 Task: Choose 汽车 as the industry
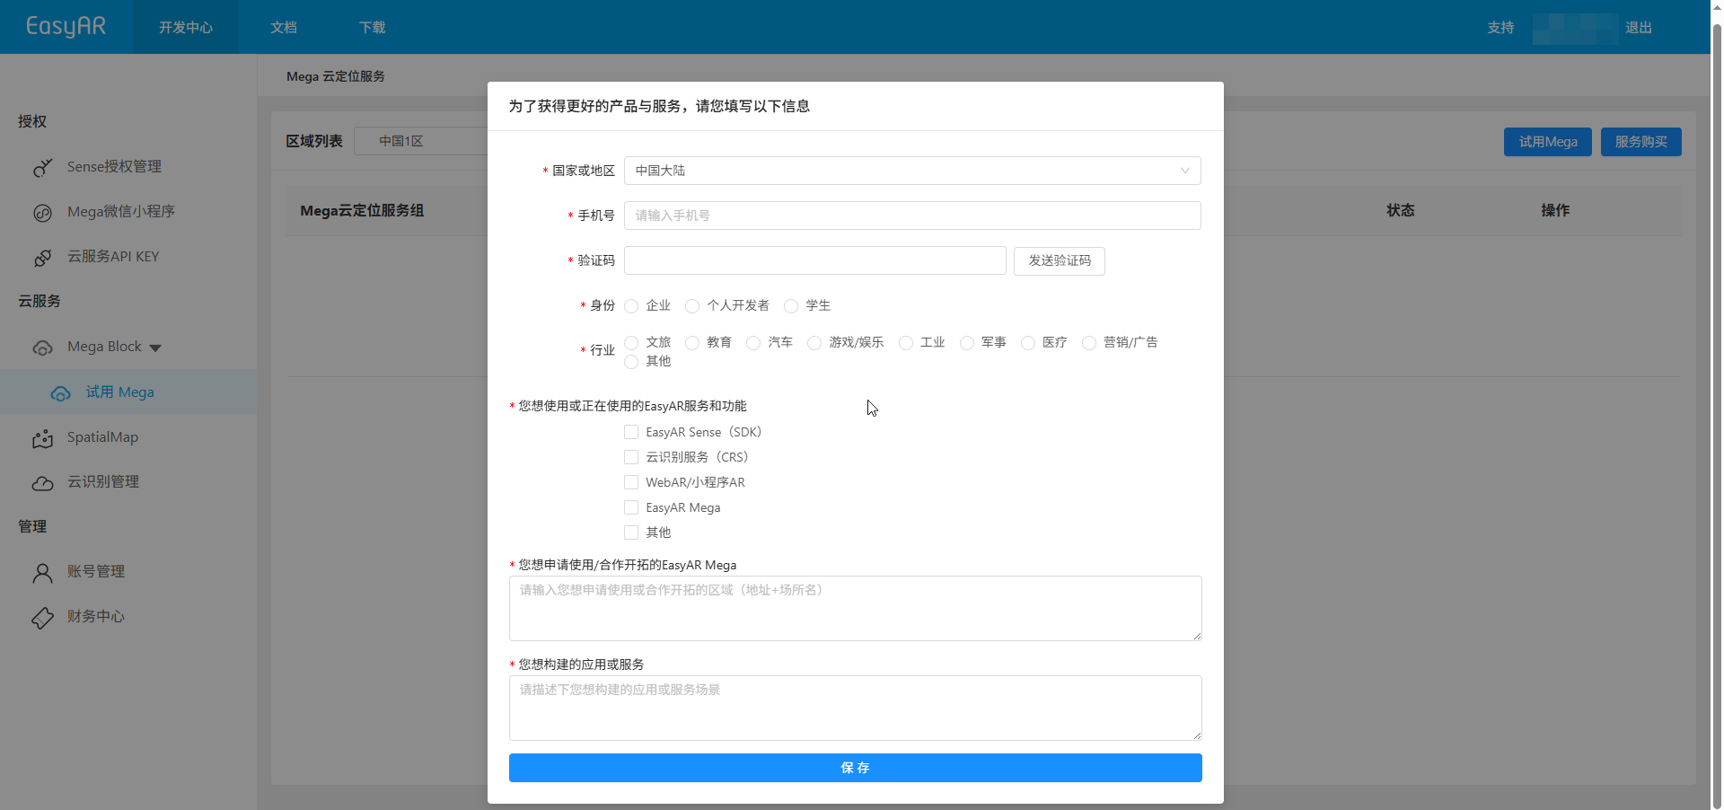pyautogui.click(x=753, y=343)
